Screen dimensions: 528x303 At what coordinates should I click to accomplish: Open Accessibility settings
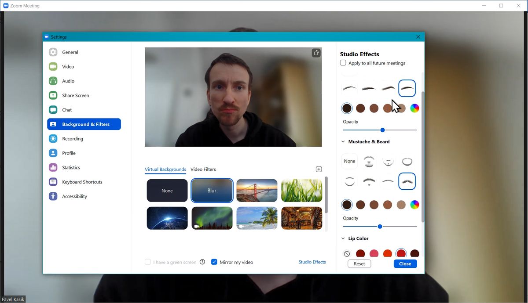point(84,196)
